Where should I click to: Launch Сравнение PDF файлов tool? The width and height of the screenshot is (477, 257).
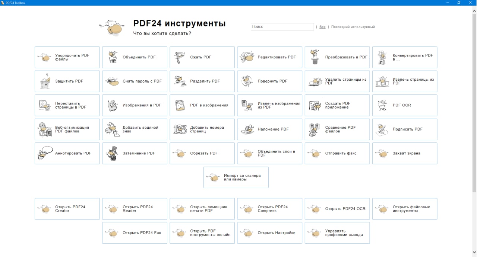tap(337, 129)
